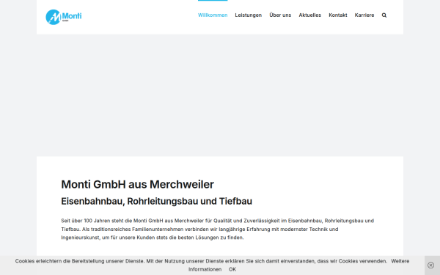Image resolution: width=440 pixels, height=275 pixels.
Task: Select Aktuelles in the navigation
Action: coord(309,15)
